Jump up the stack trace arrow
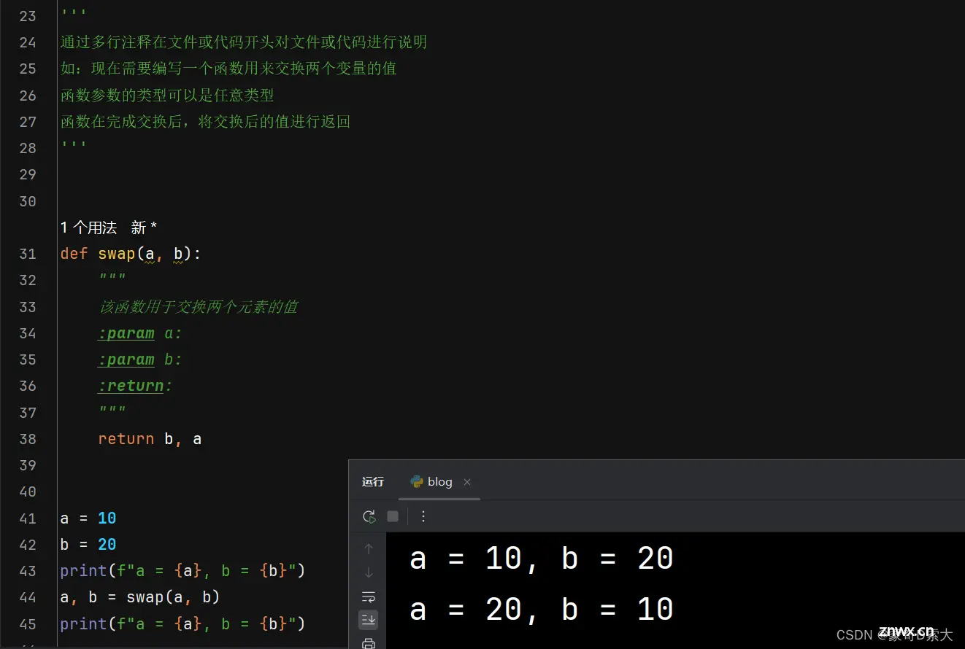 coord(369,548)
